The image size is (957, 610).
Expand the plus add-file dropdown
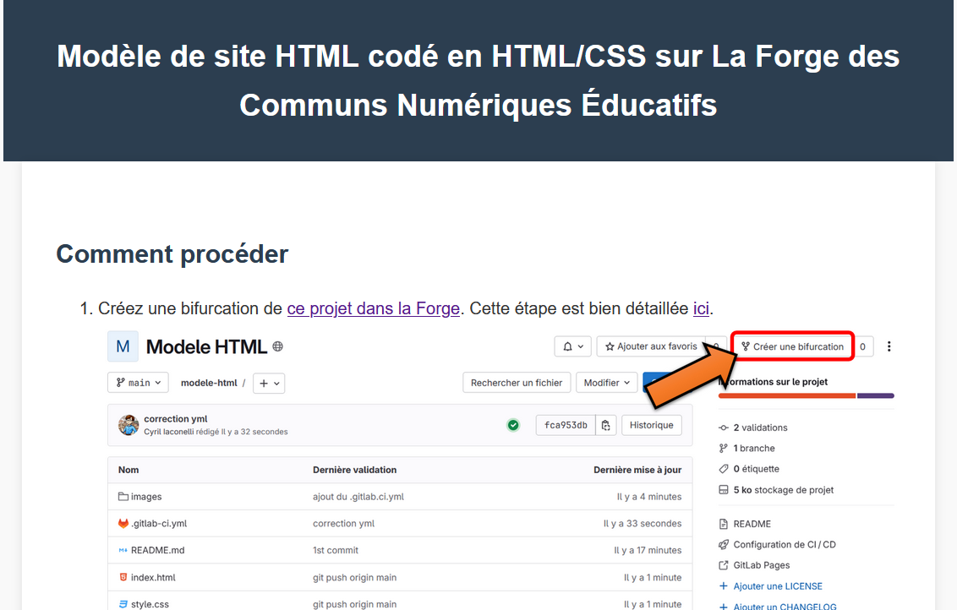[x=269, y=383]
